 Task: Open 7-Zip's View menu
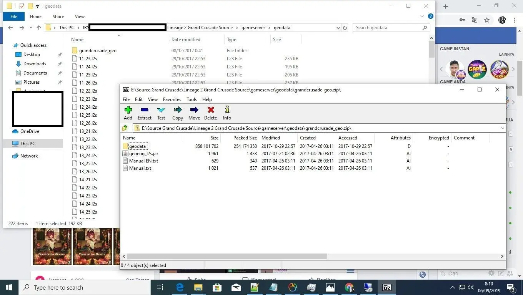click(x=153, y=99)
